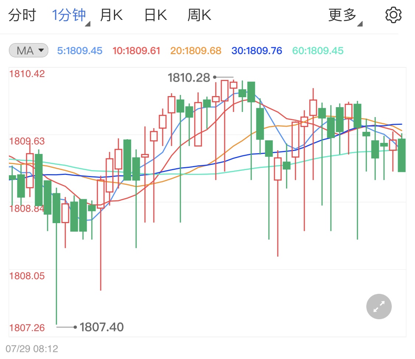
Task: Click MA 60:1809.45 legend value
Action: point(318,51)
